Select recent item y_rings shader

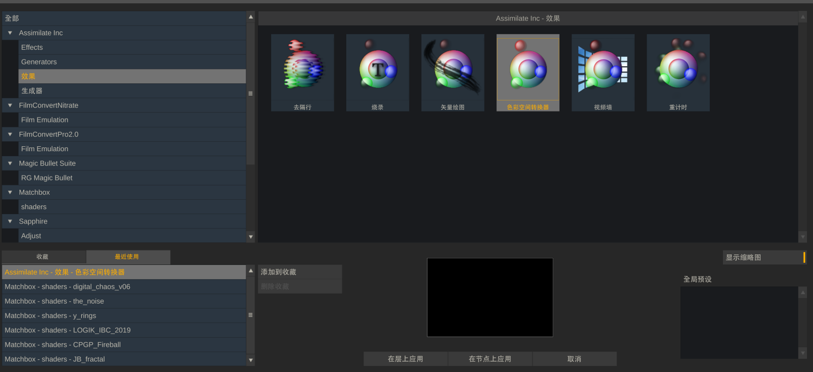(x=124, y=316)
